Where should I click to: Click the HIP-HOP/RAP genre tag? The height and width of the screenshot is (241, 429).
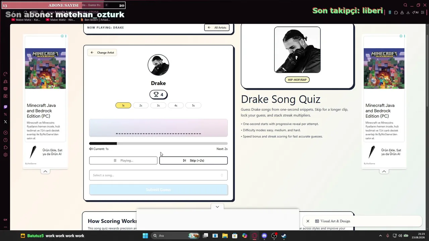pos(297,80)
